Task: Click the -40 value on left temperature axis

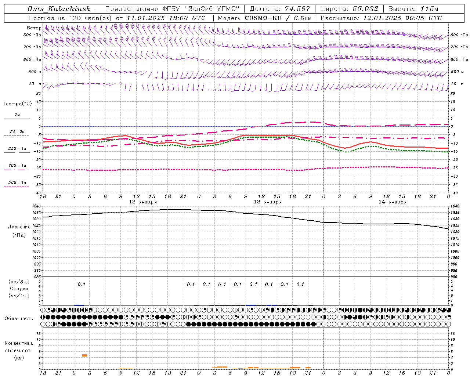Action: (38, 193)
